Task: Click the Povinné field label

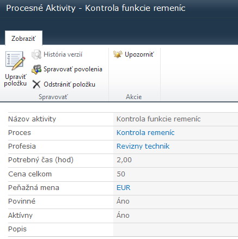Action: click(x=22, y=201)
